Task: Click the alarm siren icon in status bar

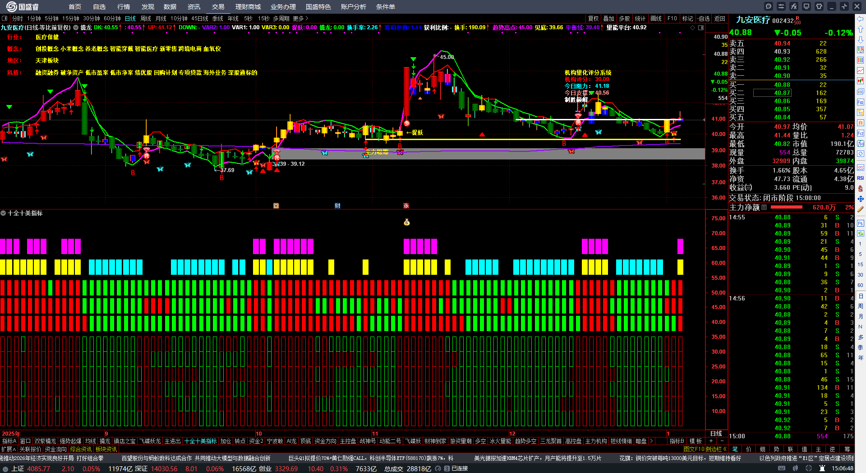Action: pos(823,468)
